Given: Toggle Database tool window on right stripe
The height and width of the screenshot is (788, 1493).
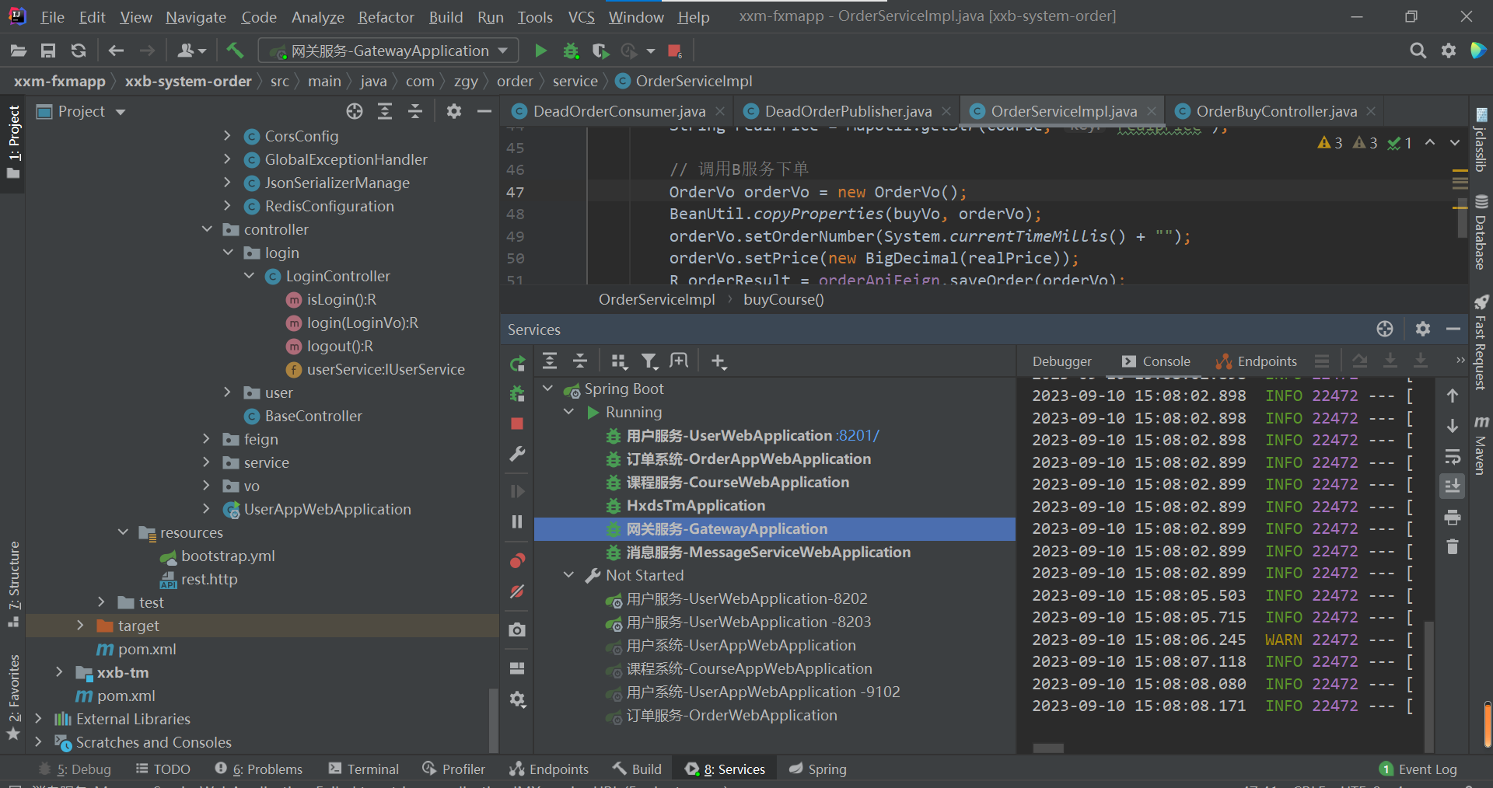Looking at the screenshot, I should (x=1481, y=232).
